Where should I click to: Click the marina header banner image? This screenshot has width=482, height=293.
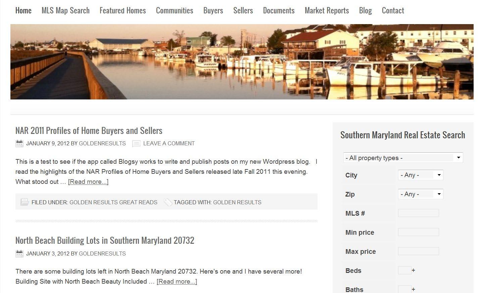point(242,62)
